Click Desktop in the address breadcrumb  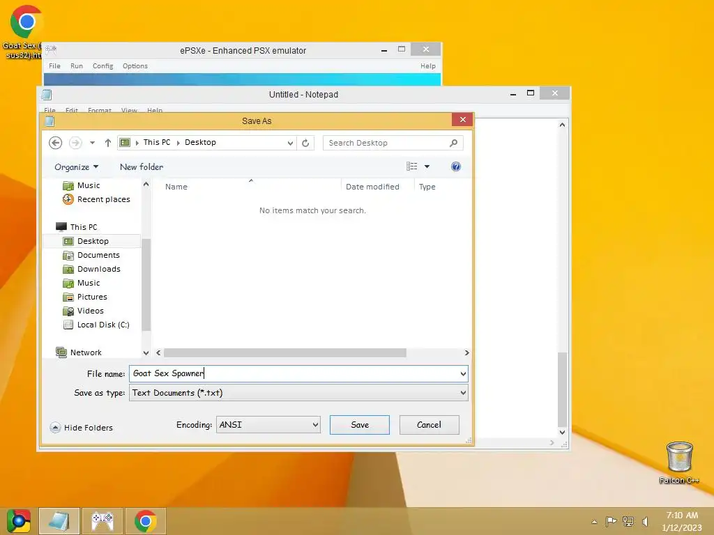click(200, 142)
